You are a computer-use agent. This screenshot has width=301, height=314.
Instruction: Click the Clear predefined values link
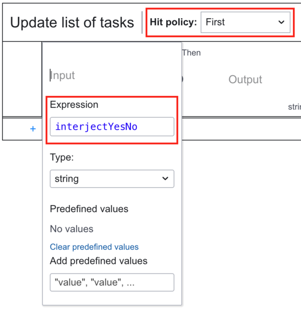click(x=94, y=247)
